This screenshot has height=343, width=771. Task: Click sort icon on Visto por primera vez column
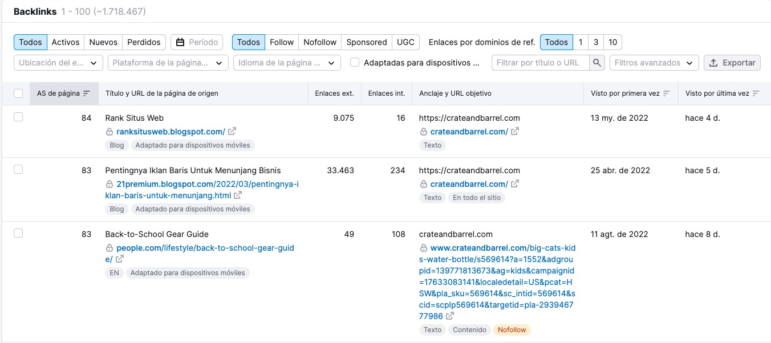666,93
